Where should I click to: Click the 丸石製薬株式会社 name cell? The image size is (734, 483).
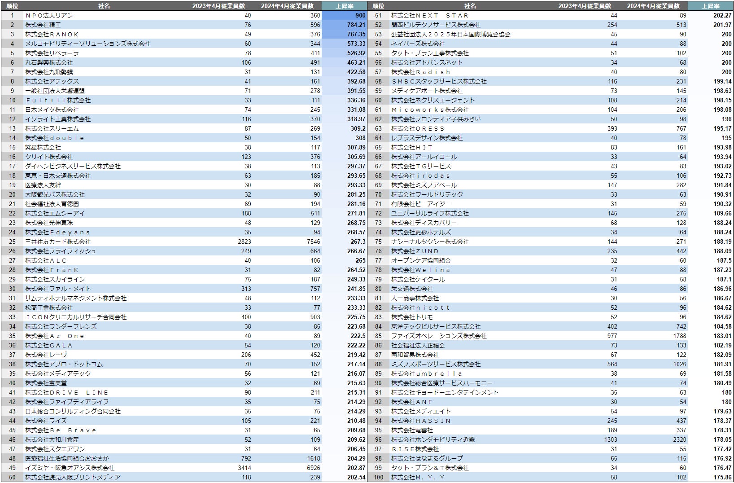pyautogui.click(x=49, y=62)
